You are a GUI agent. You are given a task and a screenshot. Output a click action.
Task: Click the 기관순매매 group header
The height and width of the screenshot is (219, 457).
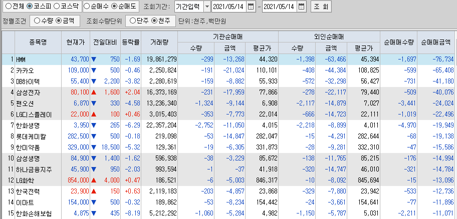click(x=228, y=36)
